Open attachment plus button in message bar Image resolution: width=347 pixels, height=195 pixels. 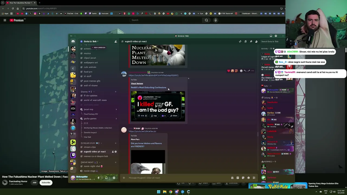tap(124, 178)
